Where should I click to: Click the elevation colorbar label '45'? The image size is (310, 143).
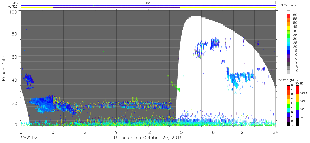click(295, 27)
